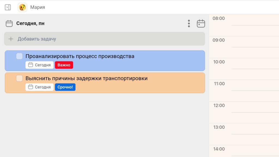Click calendar icon in the orange task's date
The width and height of the screenshot is (279, 157).
coord(31,87)
